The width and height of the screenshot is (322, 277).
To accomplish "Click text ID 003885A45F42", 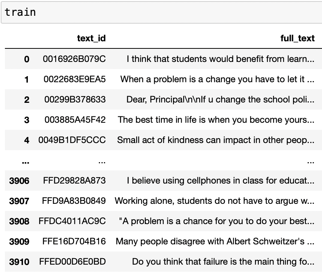I will 74,120.
